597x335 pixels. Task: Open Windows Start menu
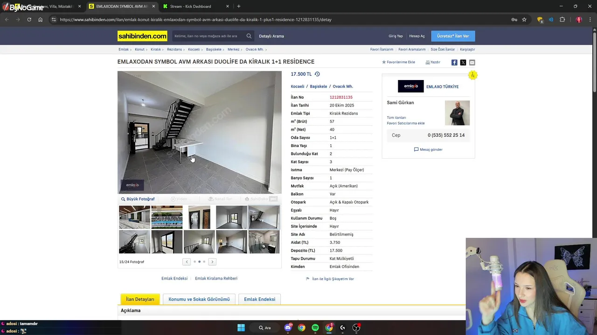point(241,328)
